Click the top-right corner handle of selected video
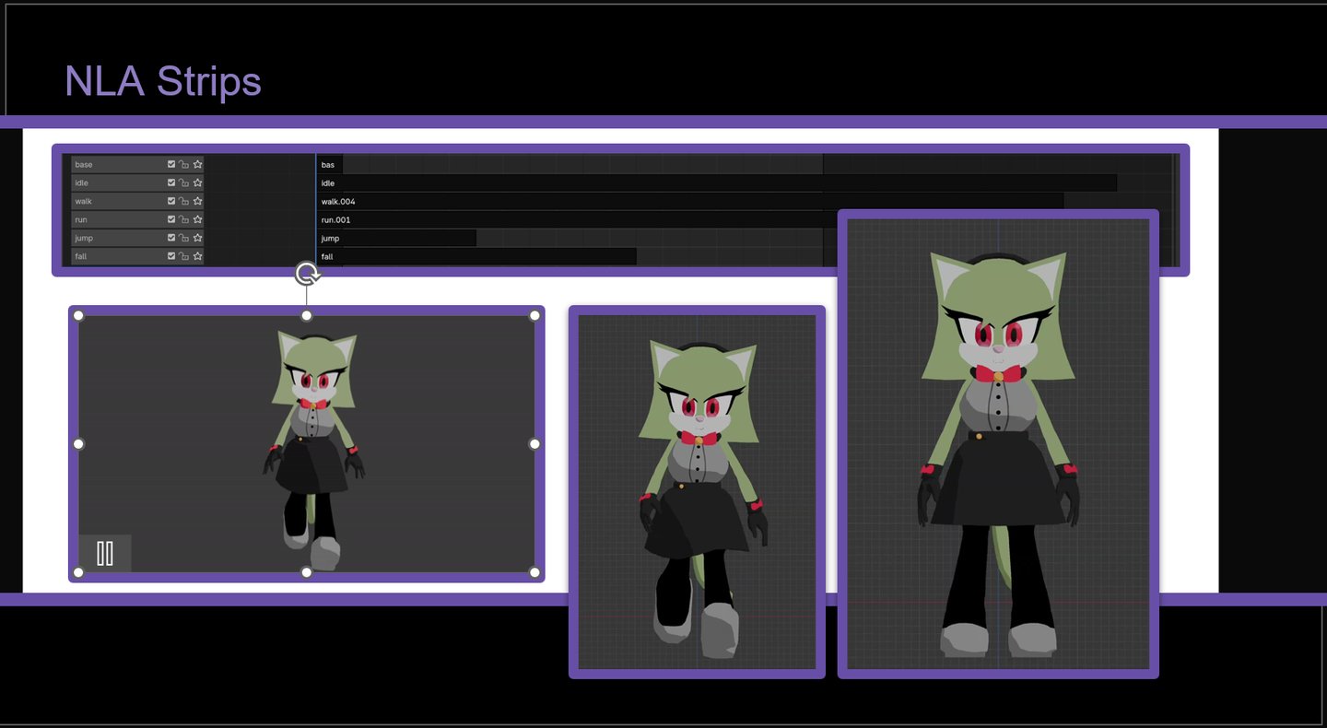This screenshot has width=1327, height=728. click(x=534, y=315)
